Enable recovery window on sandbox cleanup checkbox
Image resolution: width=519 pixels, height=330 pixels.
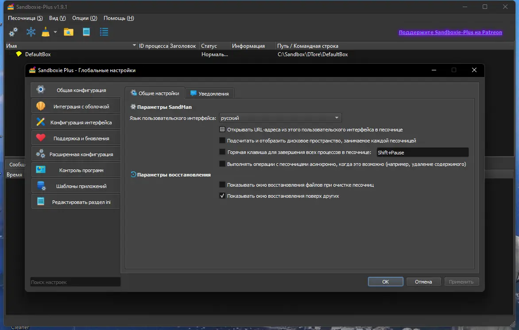[222, 185]
